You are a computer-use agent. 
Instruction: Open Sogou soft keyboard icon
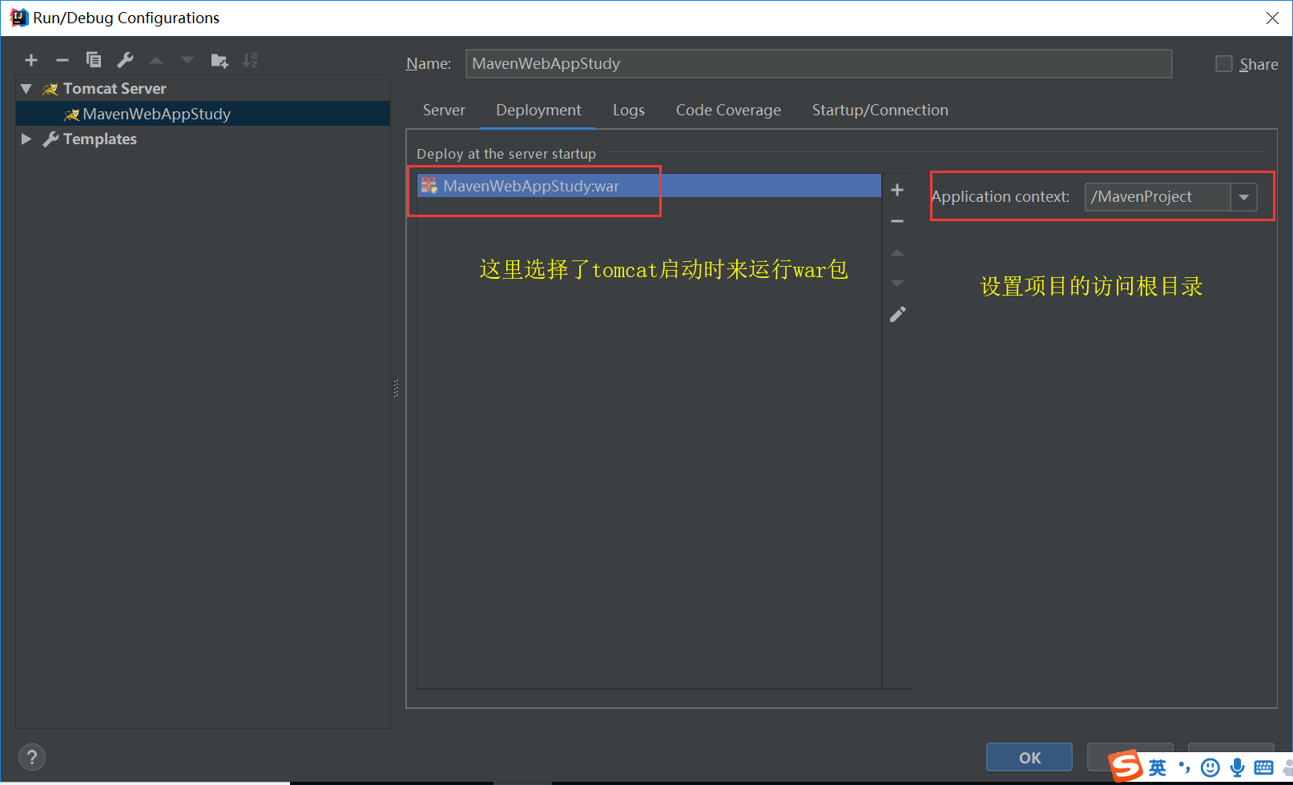pos(1264,768)
